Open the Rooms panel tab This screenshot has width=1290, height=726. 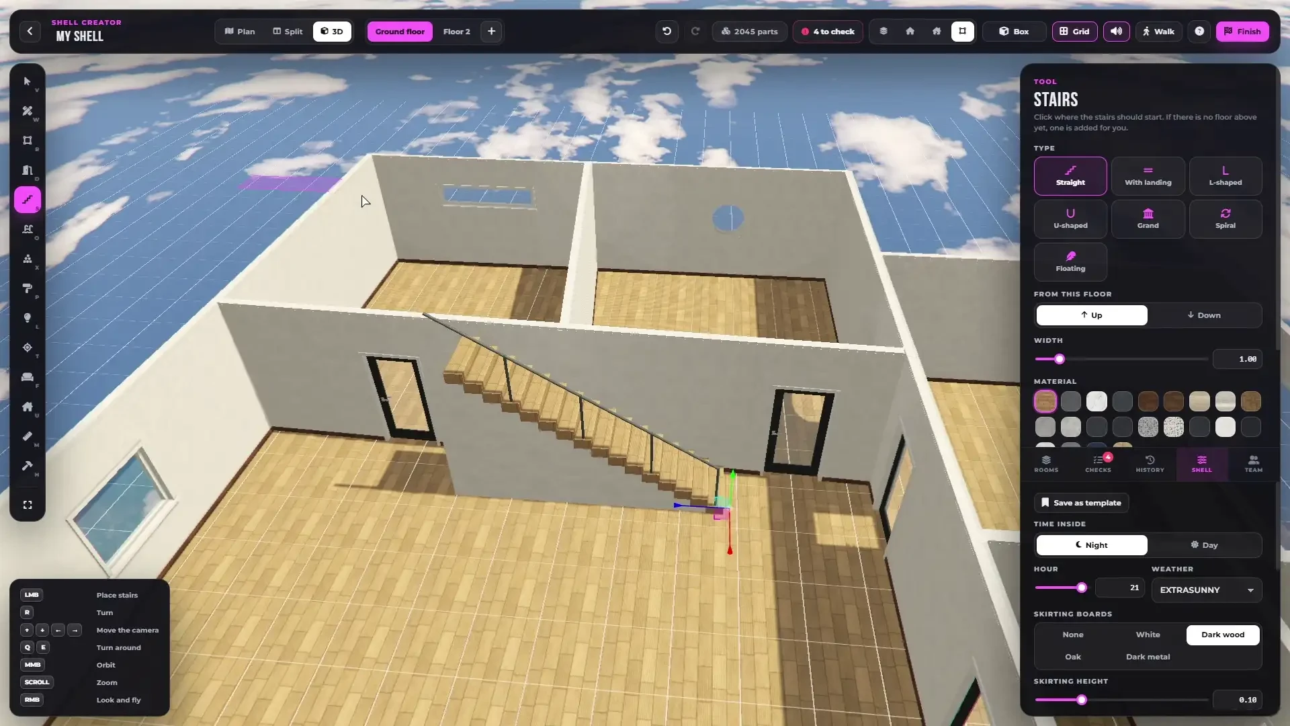pyautogui.click(x=1046, y=464)
